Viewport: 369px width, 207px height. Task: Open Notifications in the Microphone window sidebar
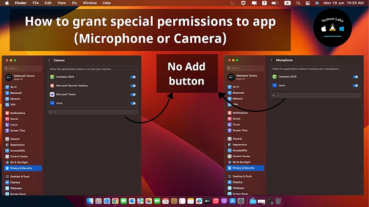click(x=238, y=113)
